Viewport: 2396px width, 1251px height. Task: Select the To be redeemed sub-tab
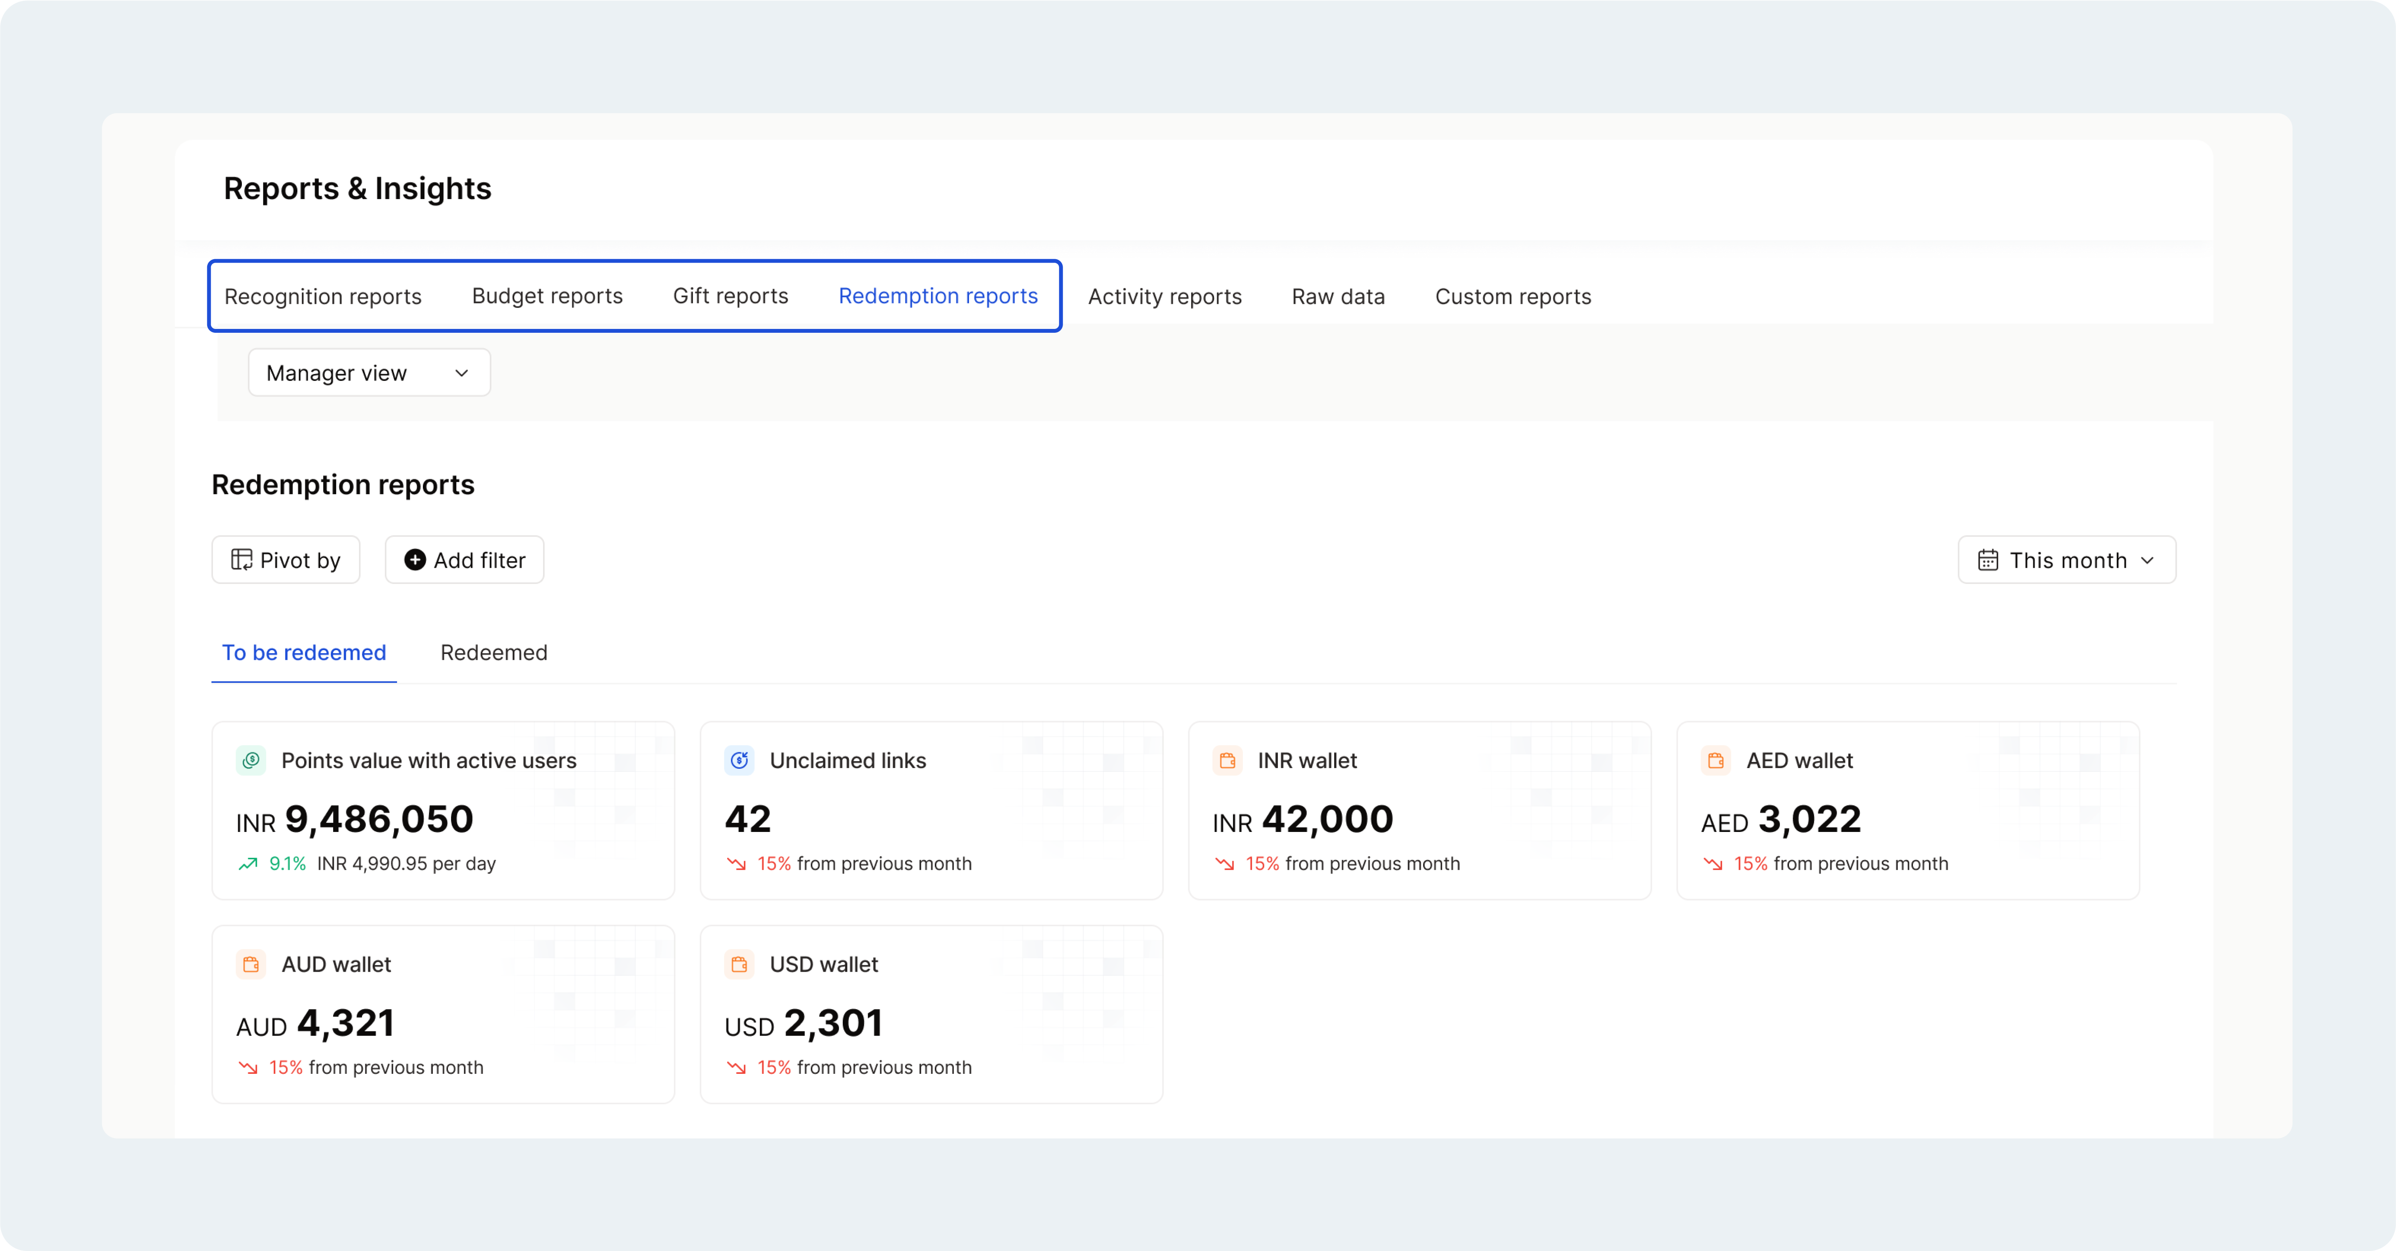coord(304,653)
